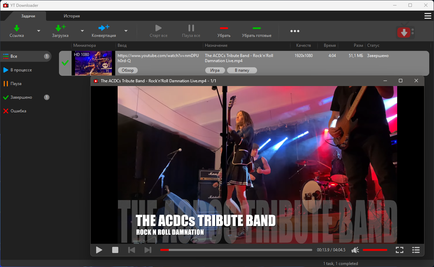Image resolution: width=434 pixels, height=267 pixels.
Task: Click the Игра button
Action: point(215,70)
